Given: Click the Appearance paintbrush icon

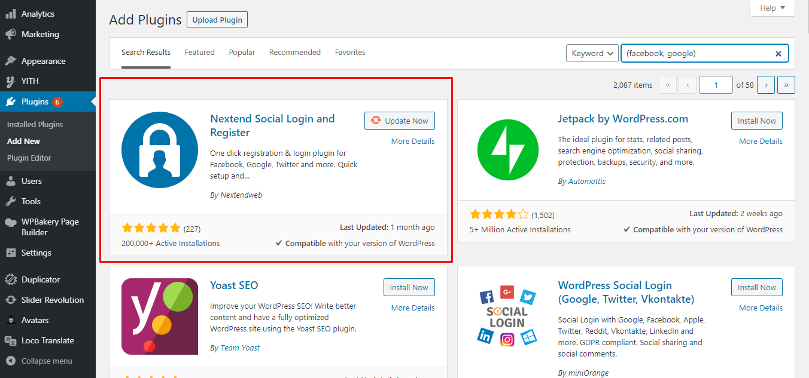Looking at the screenshot, I should click(11, 61).
